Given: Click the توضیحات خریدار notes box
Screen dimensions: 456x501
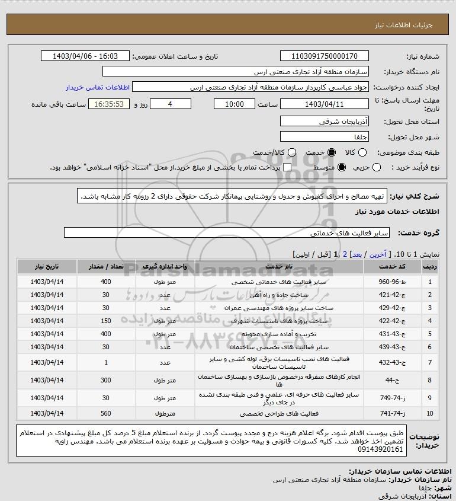Looking at the screenshot, I should [x=211, y=441].
